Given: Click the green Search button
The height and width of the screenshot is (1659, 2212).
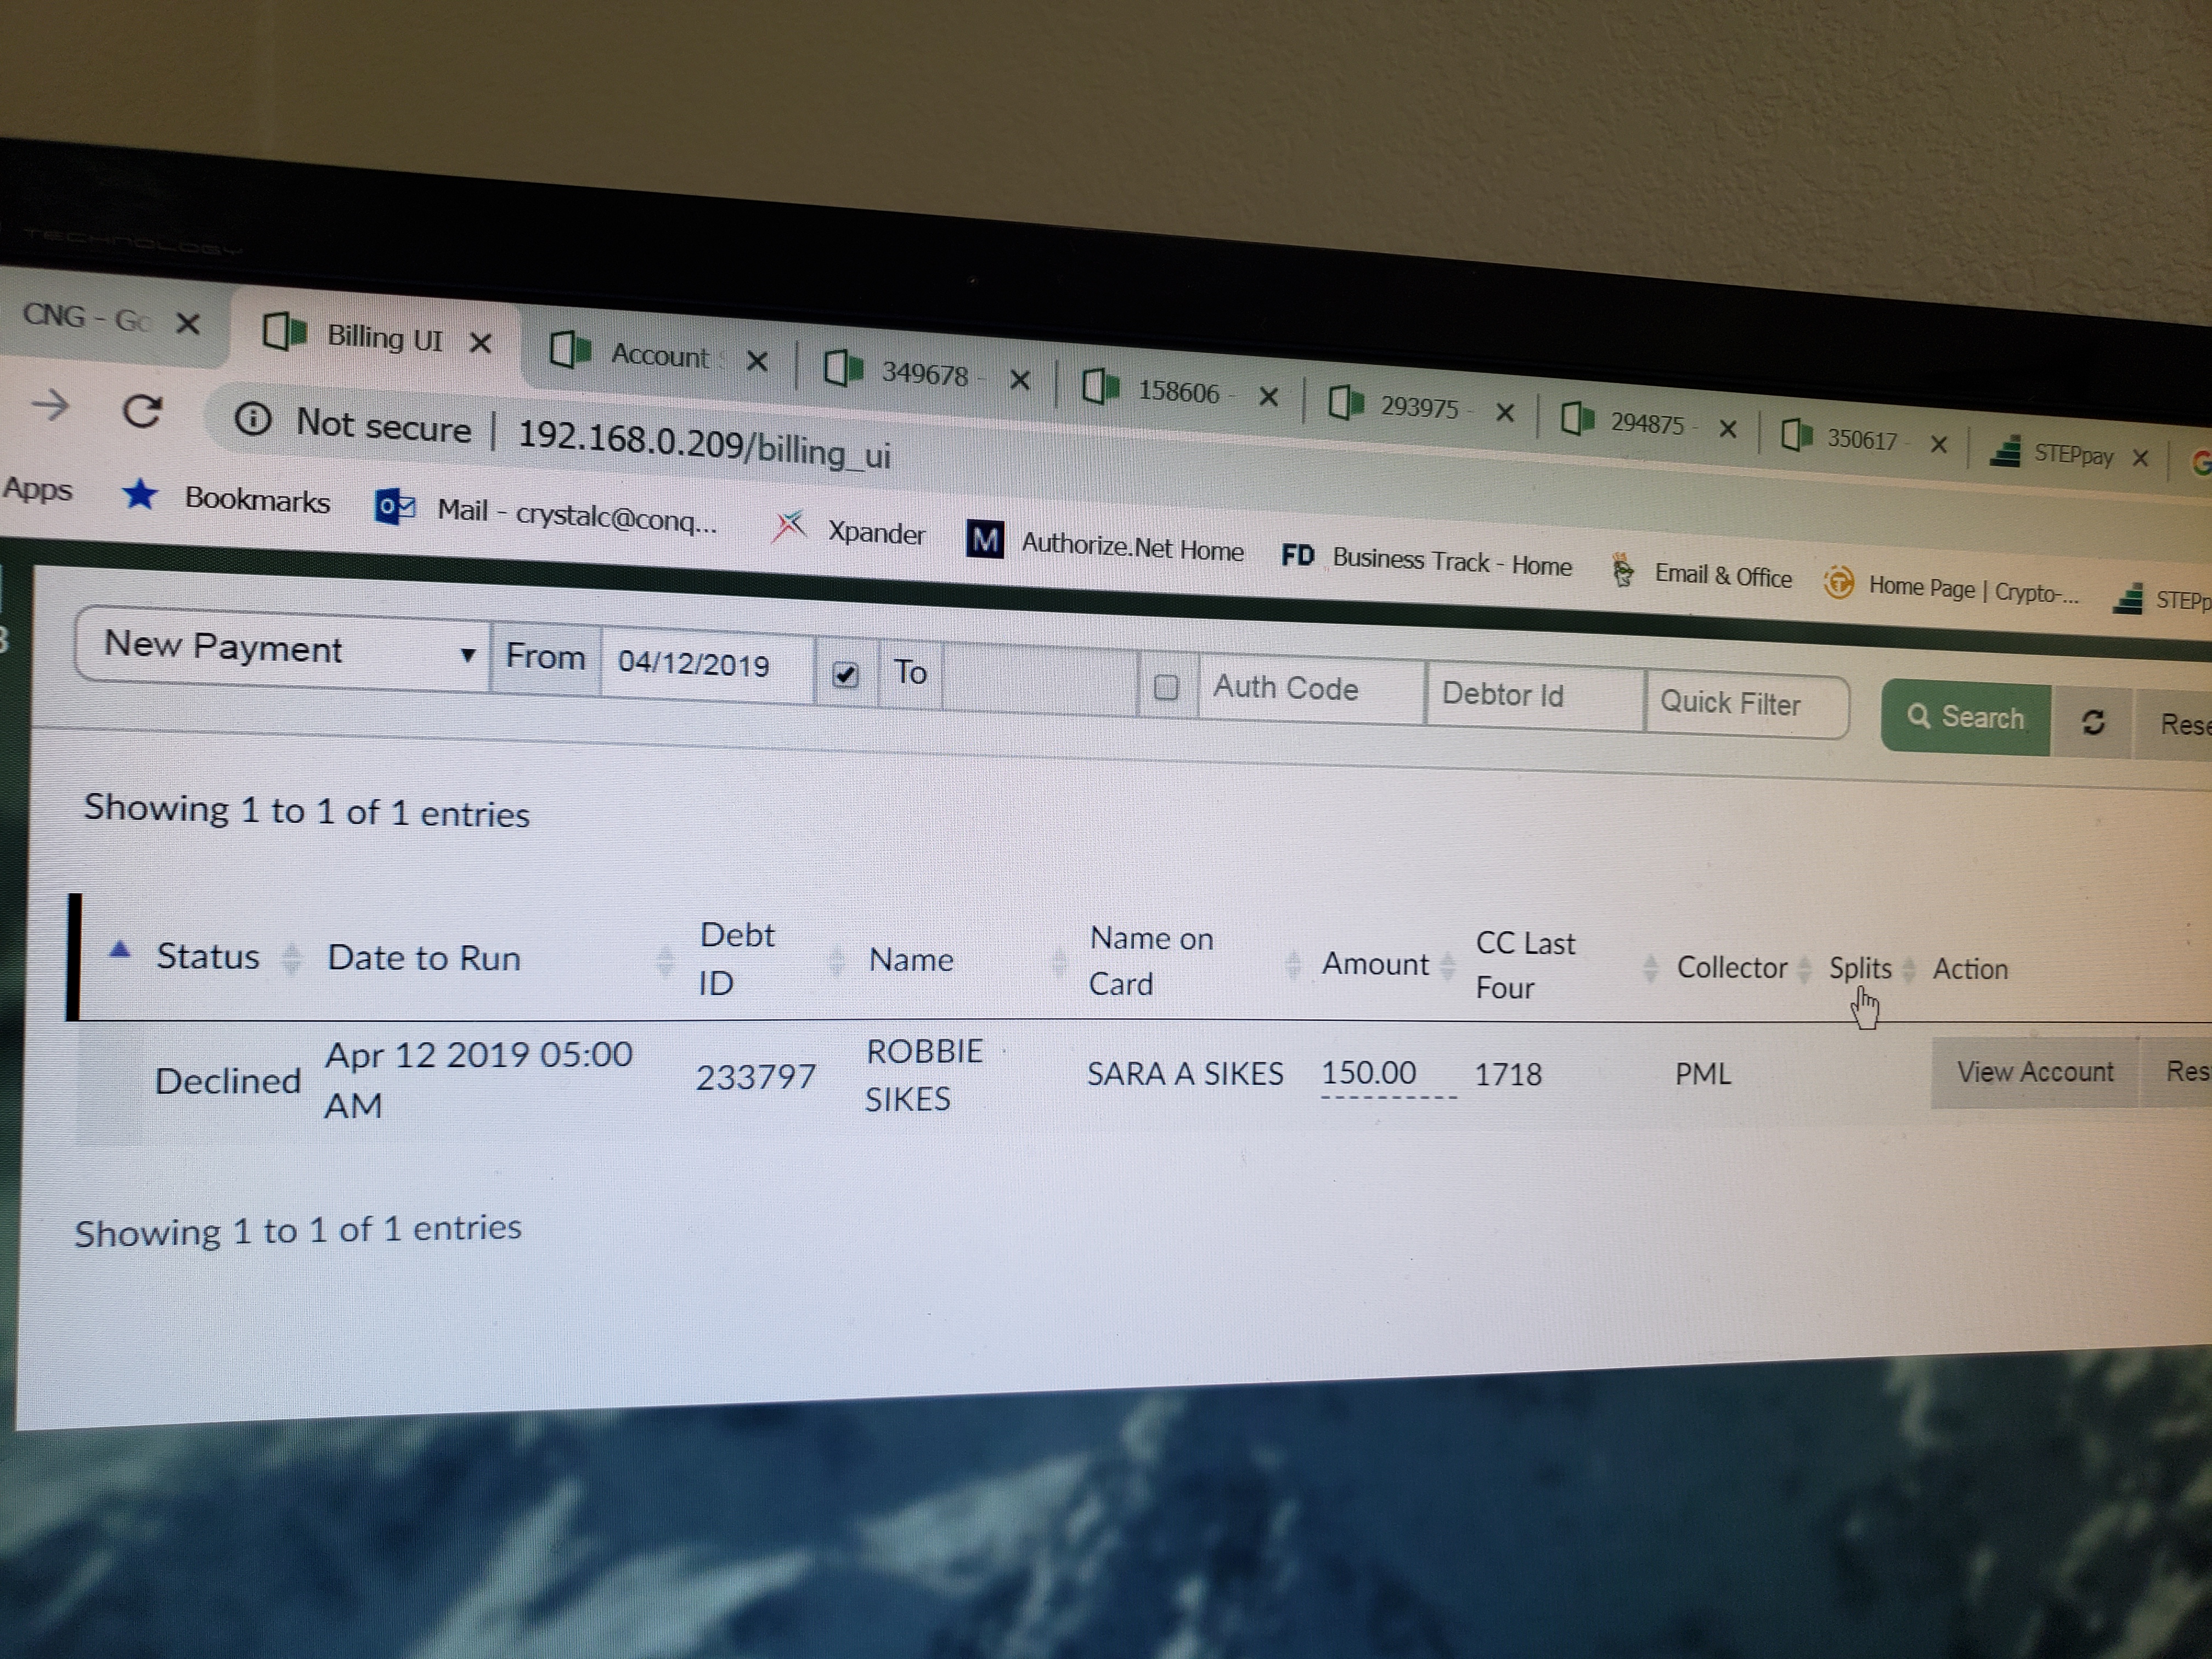Looking at the screenshot, I should tap(1966, 717).
